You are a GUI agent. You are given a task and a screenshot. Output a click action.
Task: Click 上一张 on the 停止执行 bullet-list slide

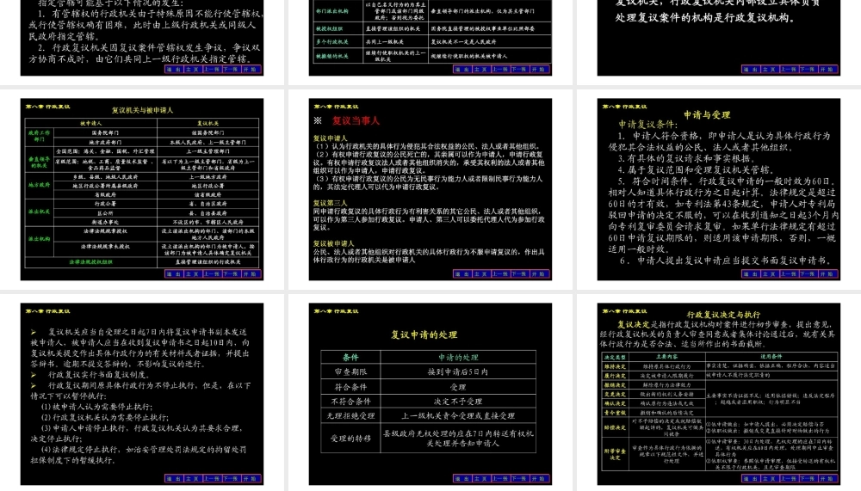212,478
